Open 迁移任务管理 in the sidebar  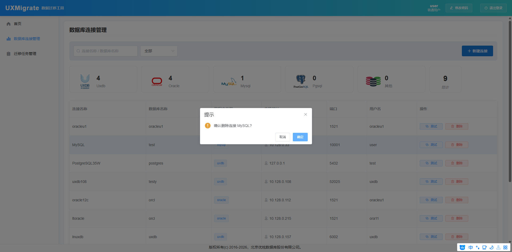click(x=25, y=54)
